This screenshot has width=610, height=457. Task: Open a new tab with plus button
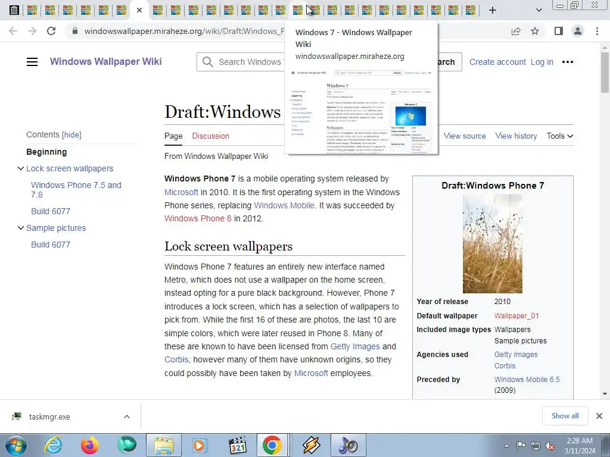click(x=493, y=10)
